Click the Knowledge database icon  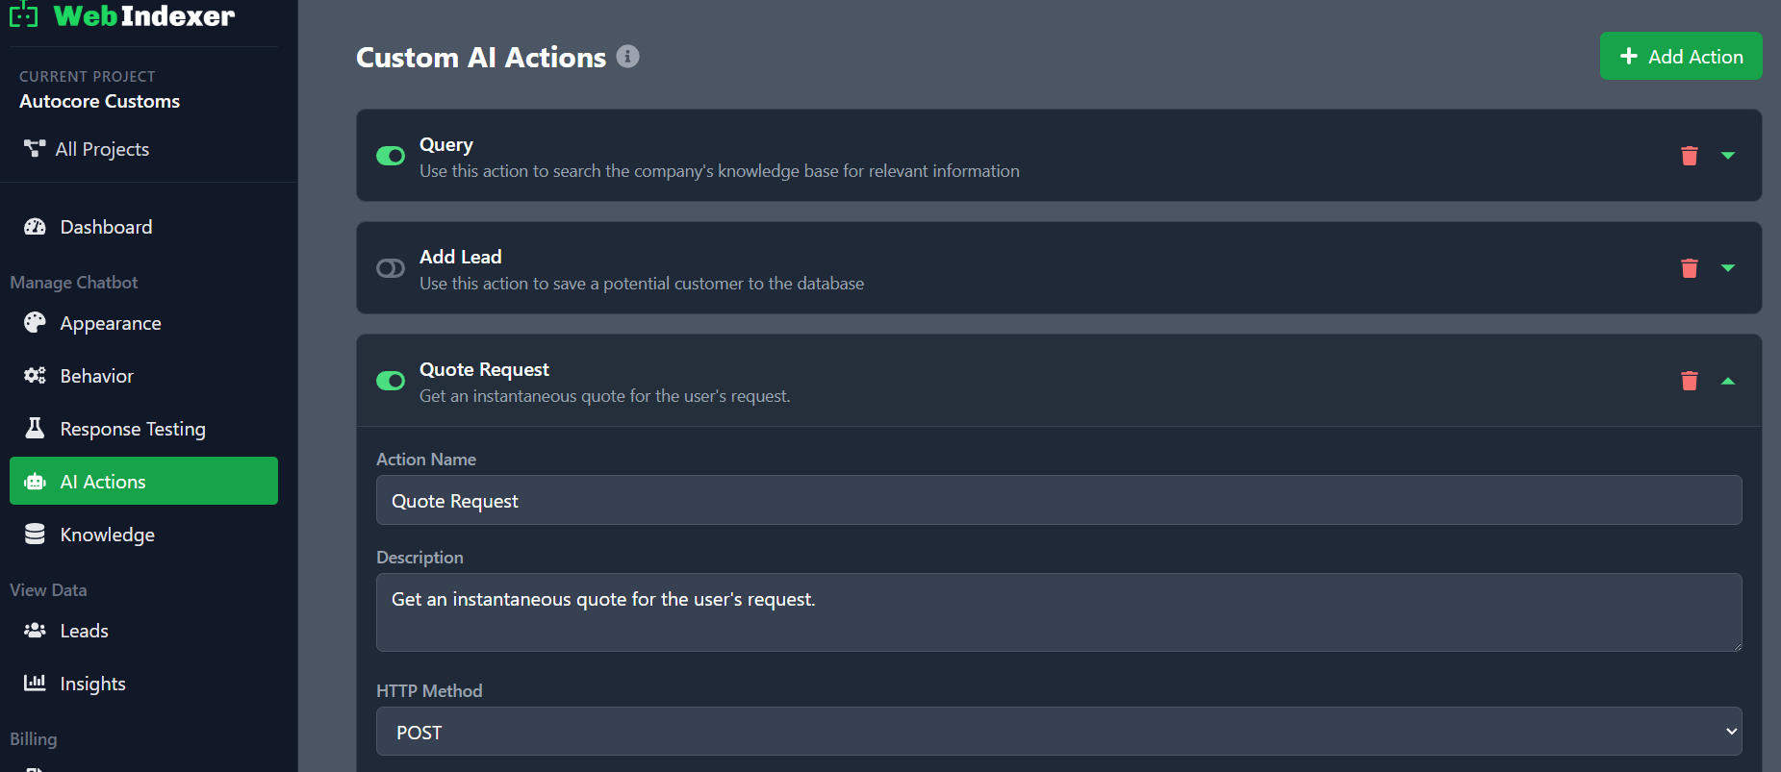pyautogui.click(x=35, y=534)
